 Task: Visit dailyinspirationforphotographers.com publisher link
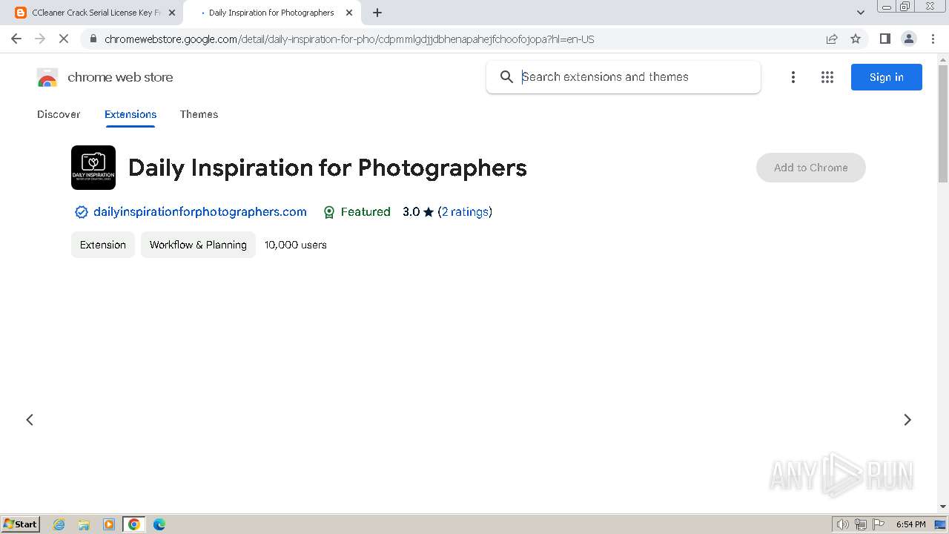pos(200,212)
